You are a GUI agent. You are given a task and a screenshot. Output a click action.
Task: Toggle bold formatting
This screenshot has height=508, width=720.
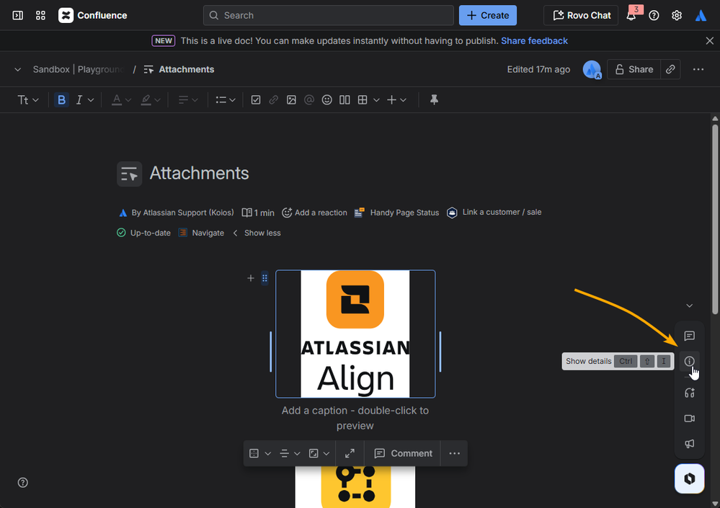pyautogui.click(x=61, y=99)
